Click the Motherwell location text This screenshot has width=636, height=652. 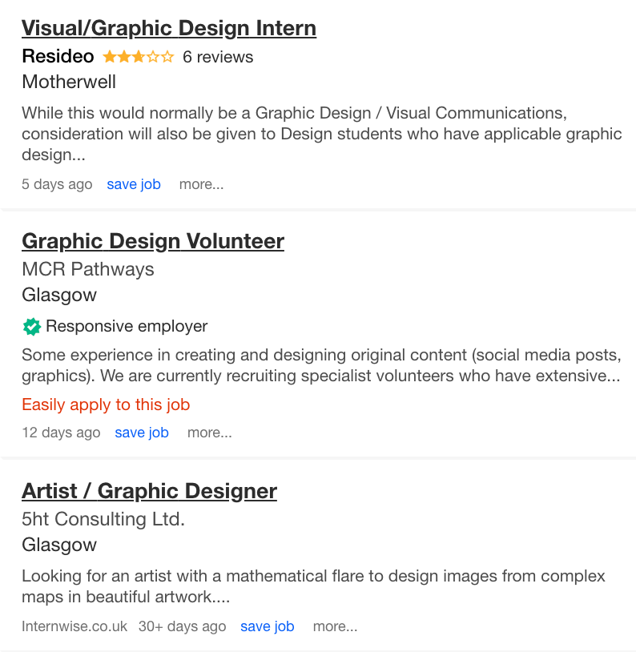click(68, 82)
